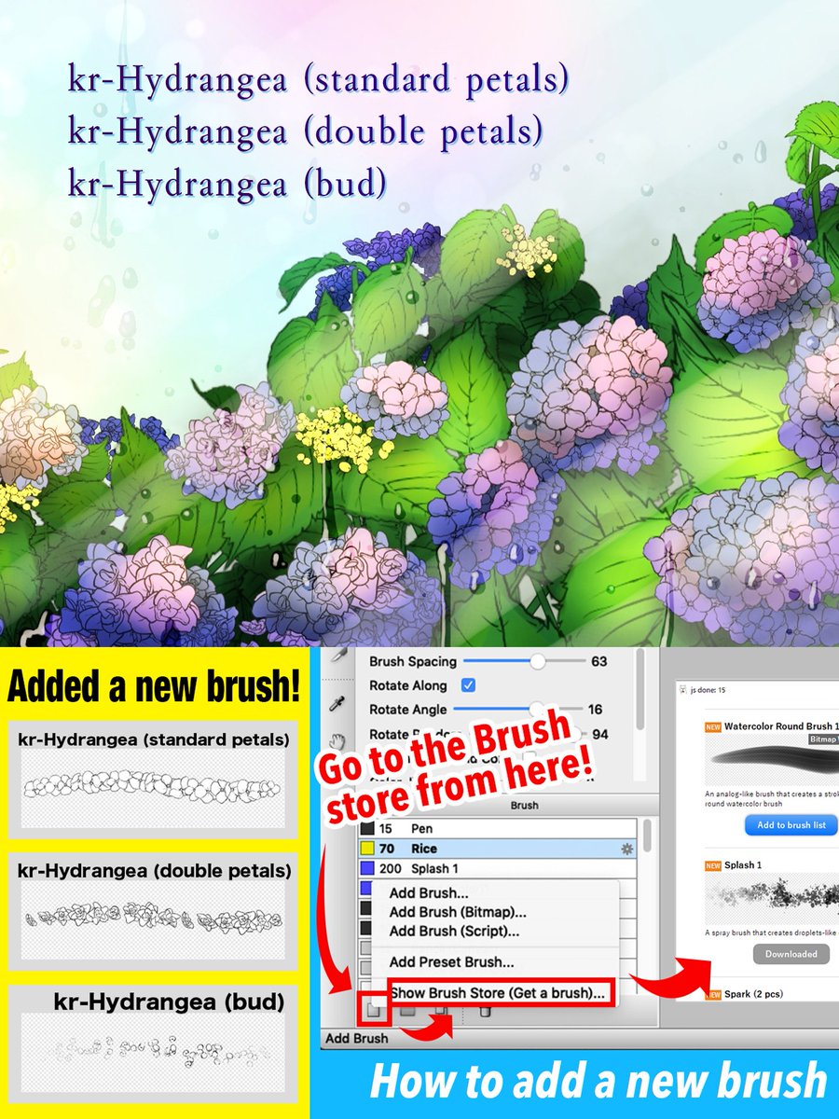This screenshot has height=1119, width=839.
Task: Click the Watercolor Round Brush 1 title
Action: coord(781,725)
